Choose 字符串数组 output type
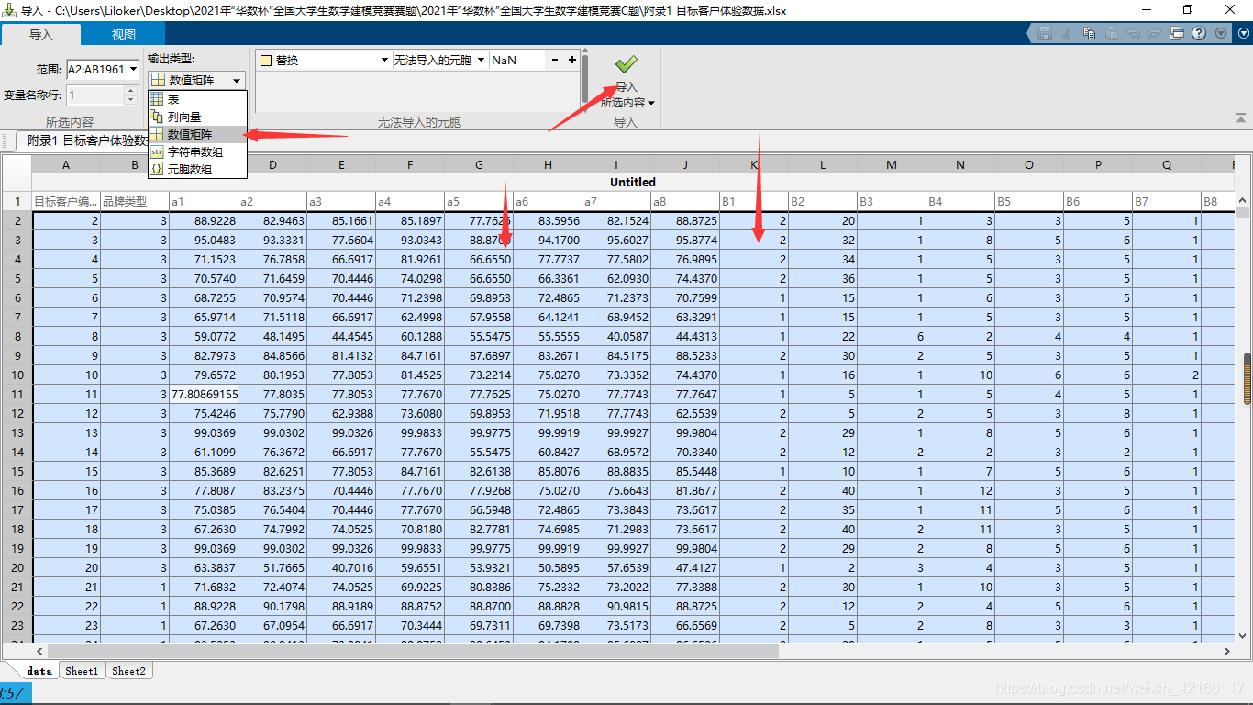 click(x=194, y=152)
